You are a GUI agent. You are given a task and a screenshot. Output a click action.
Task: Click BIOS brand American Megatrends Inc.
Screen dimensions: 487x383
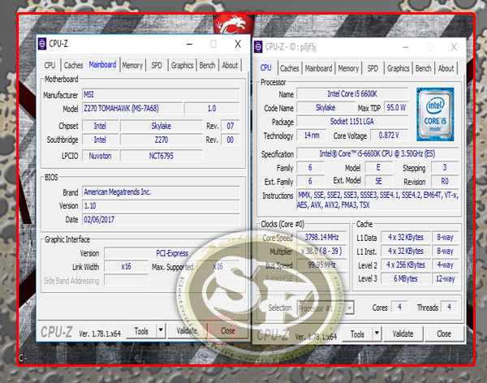pos(161,192)
